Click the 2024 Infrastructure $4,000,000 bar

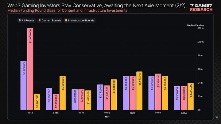(190, 96)
